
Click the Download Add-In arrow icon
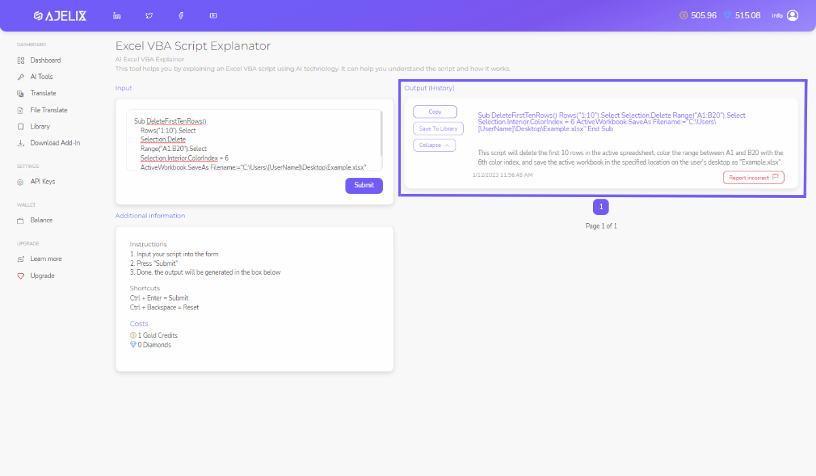[x=21, y=143]
